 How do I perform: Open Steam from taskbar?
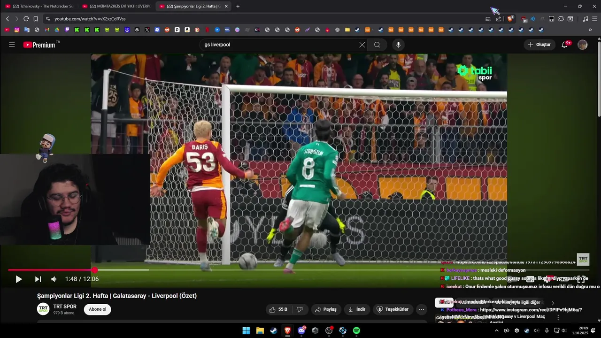click(x=273, y=330)
